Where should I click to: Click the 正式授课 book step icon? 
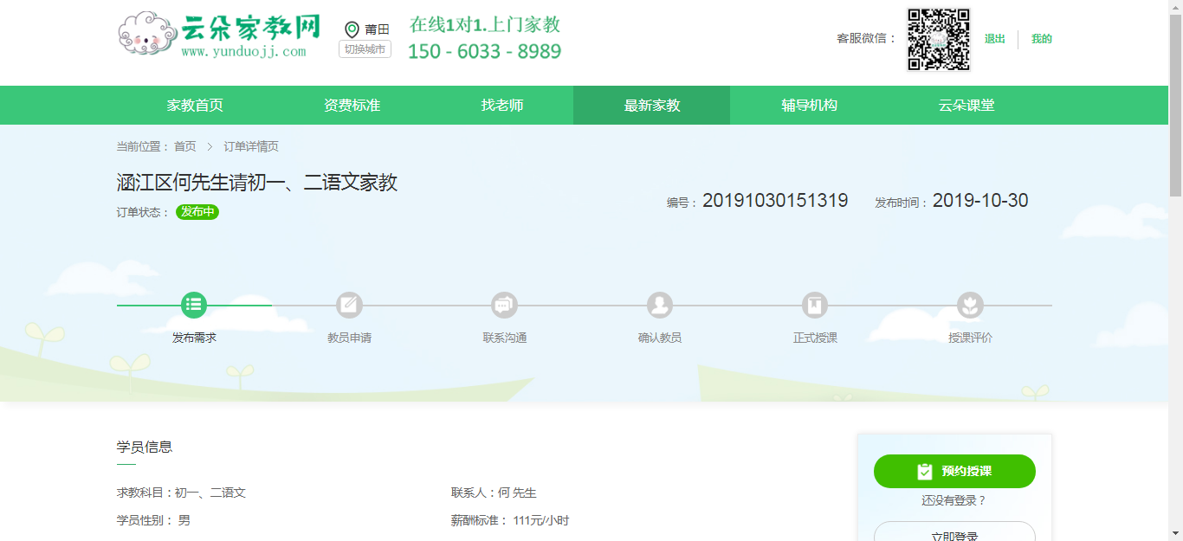(815, 305)
